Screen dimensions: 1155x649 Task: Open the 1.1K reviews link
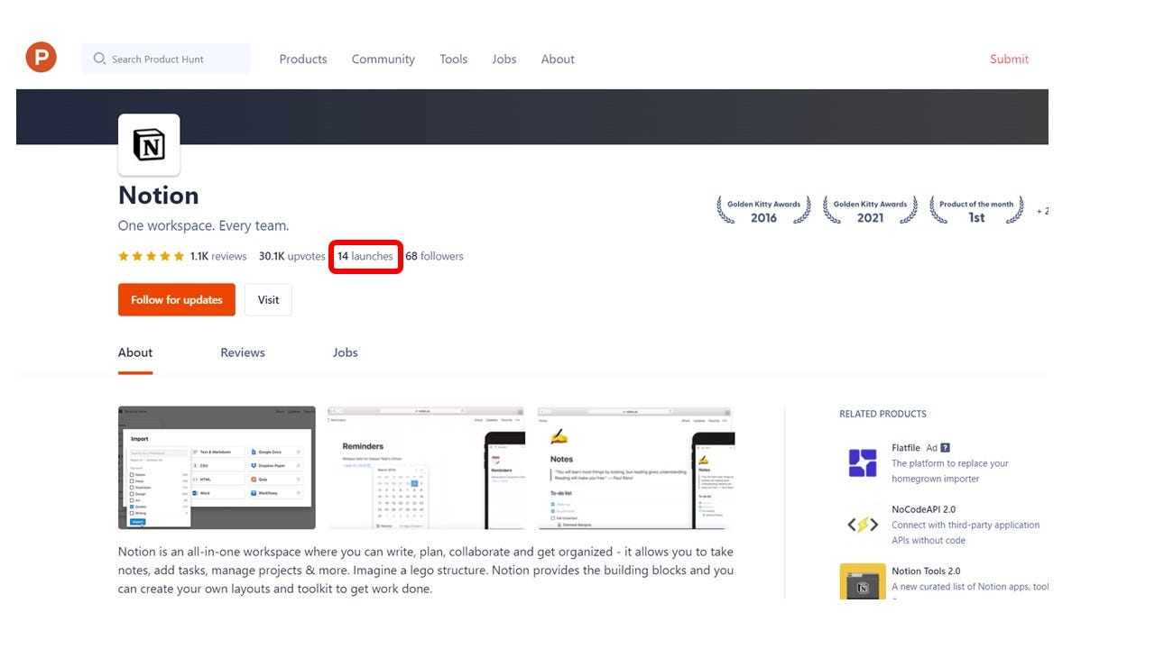coord(218,256)
